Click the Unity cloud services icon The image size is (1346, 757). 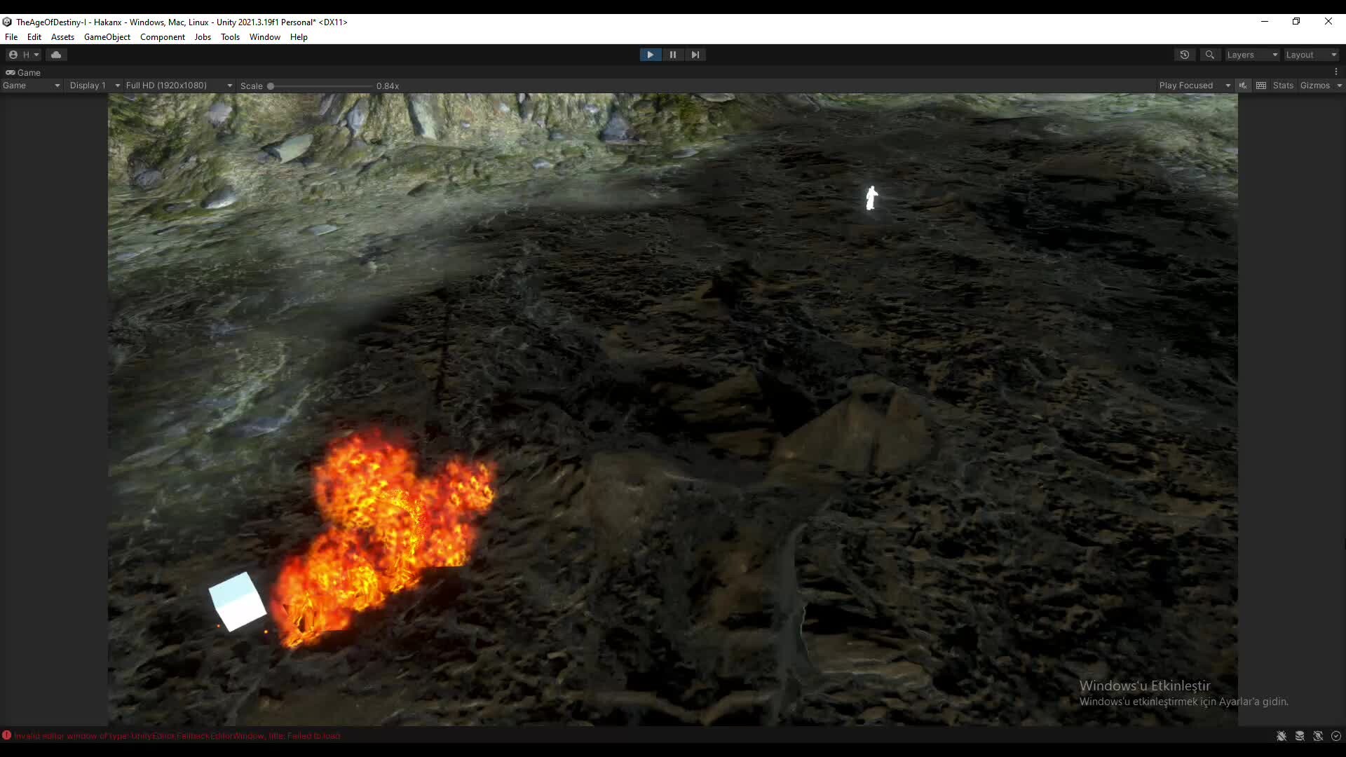pos(56,55)
